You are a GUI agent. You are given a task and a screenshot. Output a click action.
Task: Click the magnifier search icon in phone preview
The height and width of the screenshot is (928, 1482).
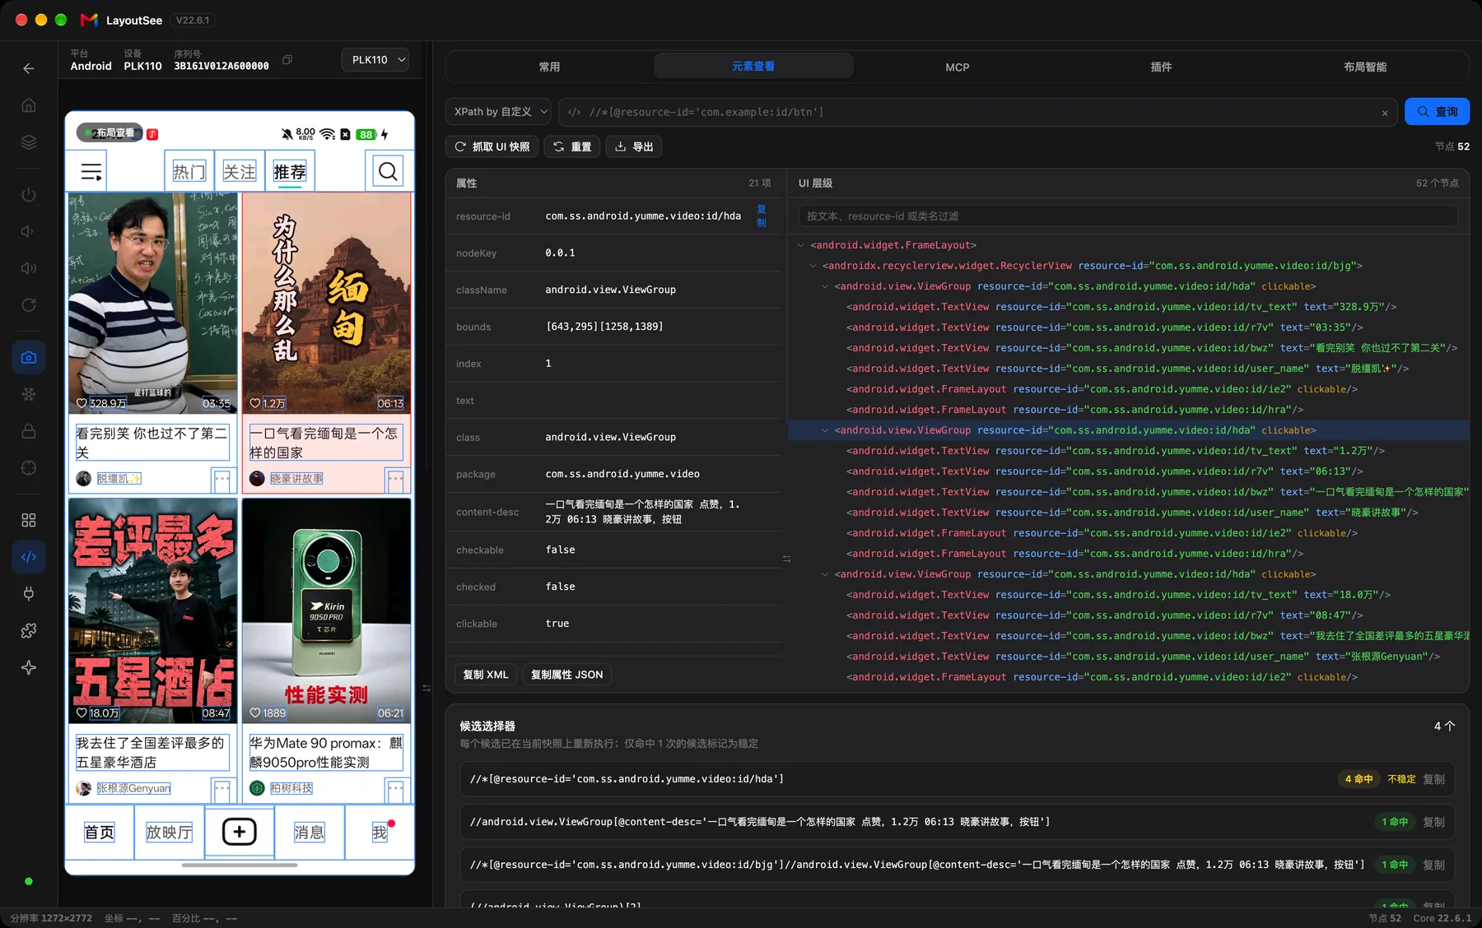coord(388,171)
